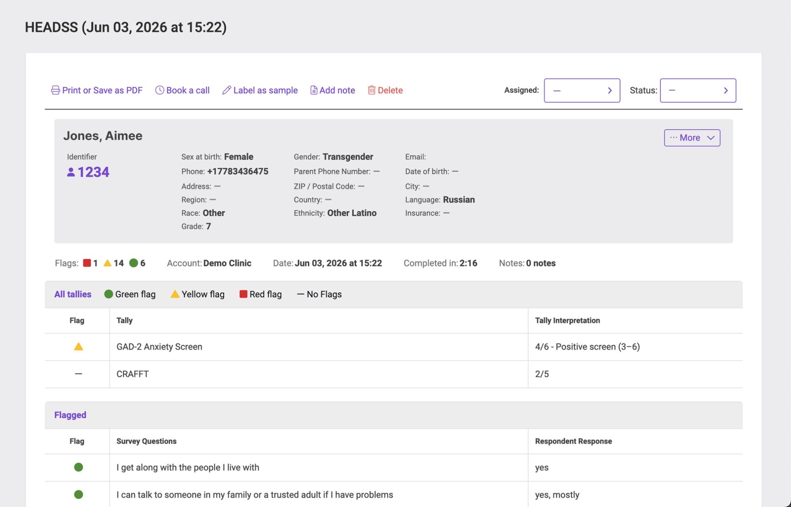Screen dimensions: 791x507
Task: Click the no-flag dash in CRAFFT row
Action: (x=78, y=374)
